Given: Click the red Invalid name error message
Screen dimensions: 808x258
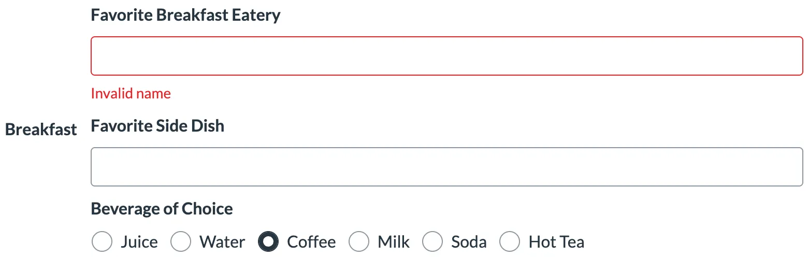Looking at the screenshot, I should point(131,94).
